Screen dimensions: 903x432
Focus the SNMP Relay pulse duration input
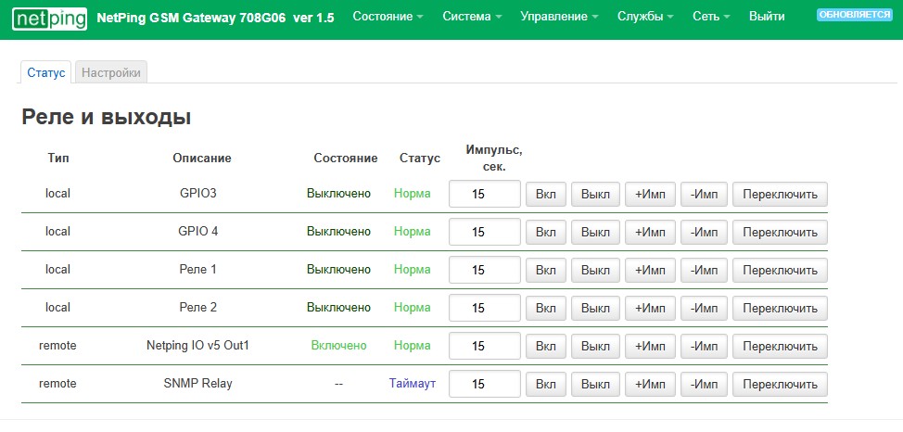coord(484,384)
